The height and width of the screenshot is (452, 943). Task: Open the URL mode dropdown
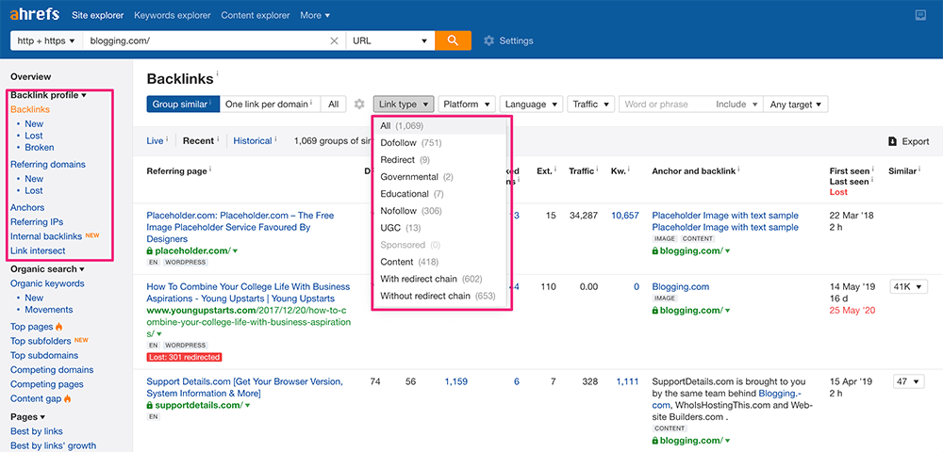pos(389,40)
